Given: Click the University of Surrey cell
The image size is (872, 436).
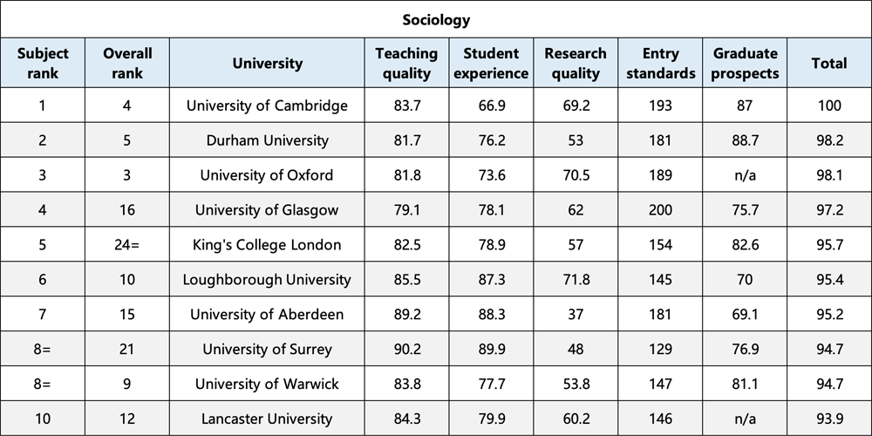Looking at the screenshot, I should click(x=267, y=350).
